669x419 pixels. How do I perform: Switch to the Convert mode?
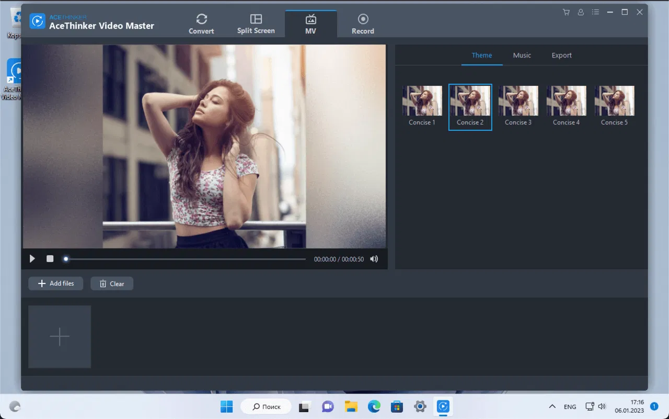coord(201,24)
